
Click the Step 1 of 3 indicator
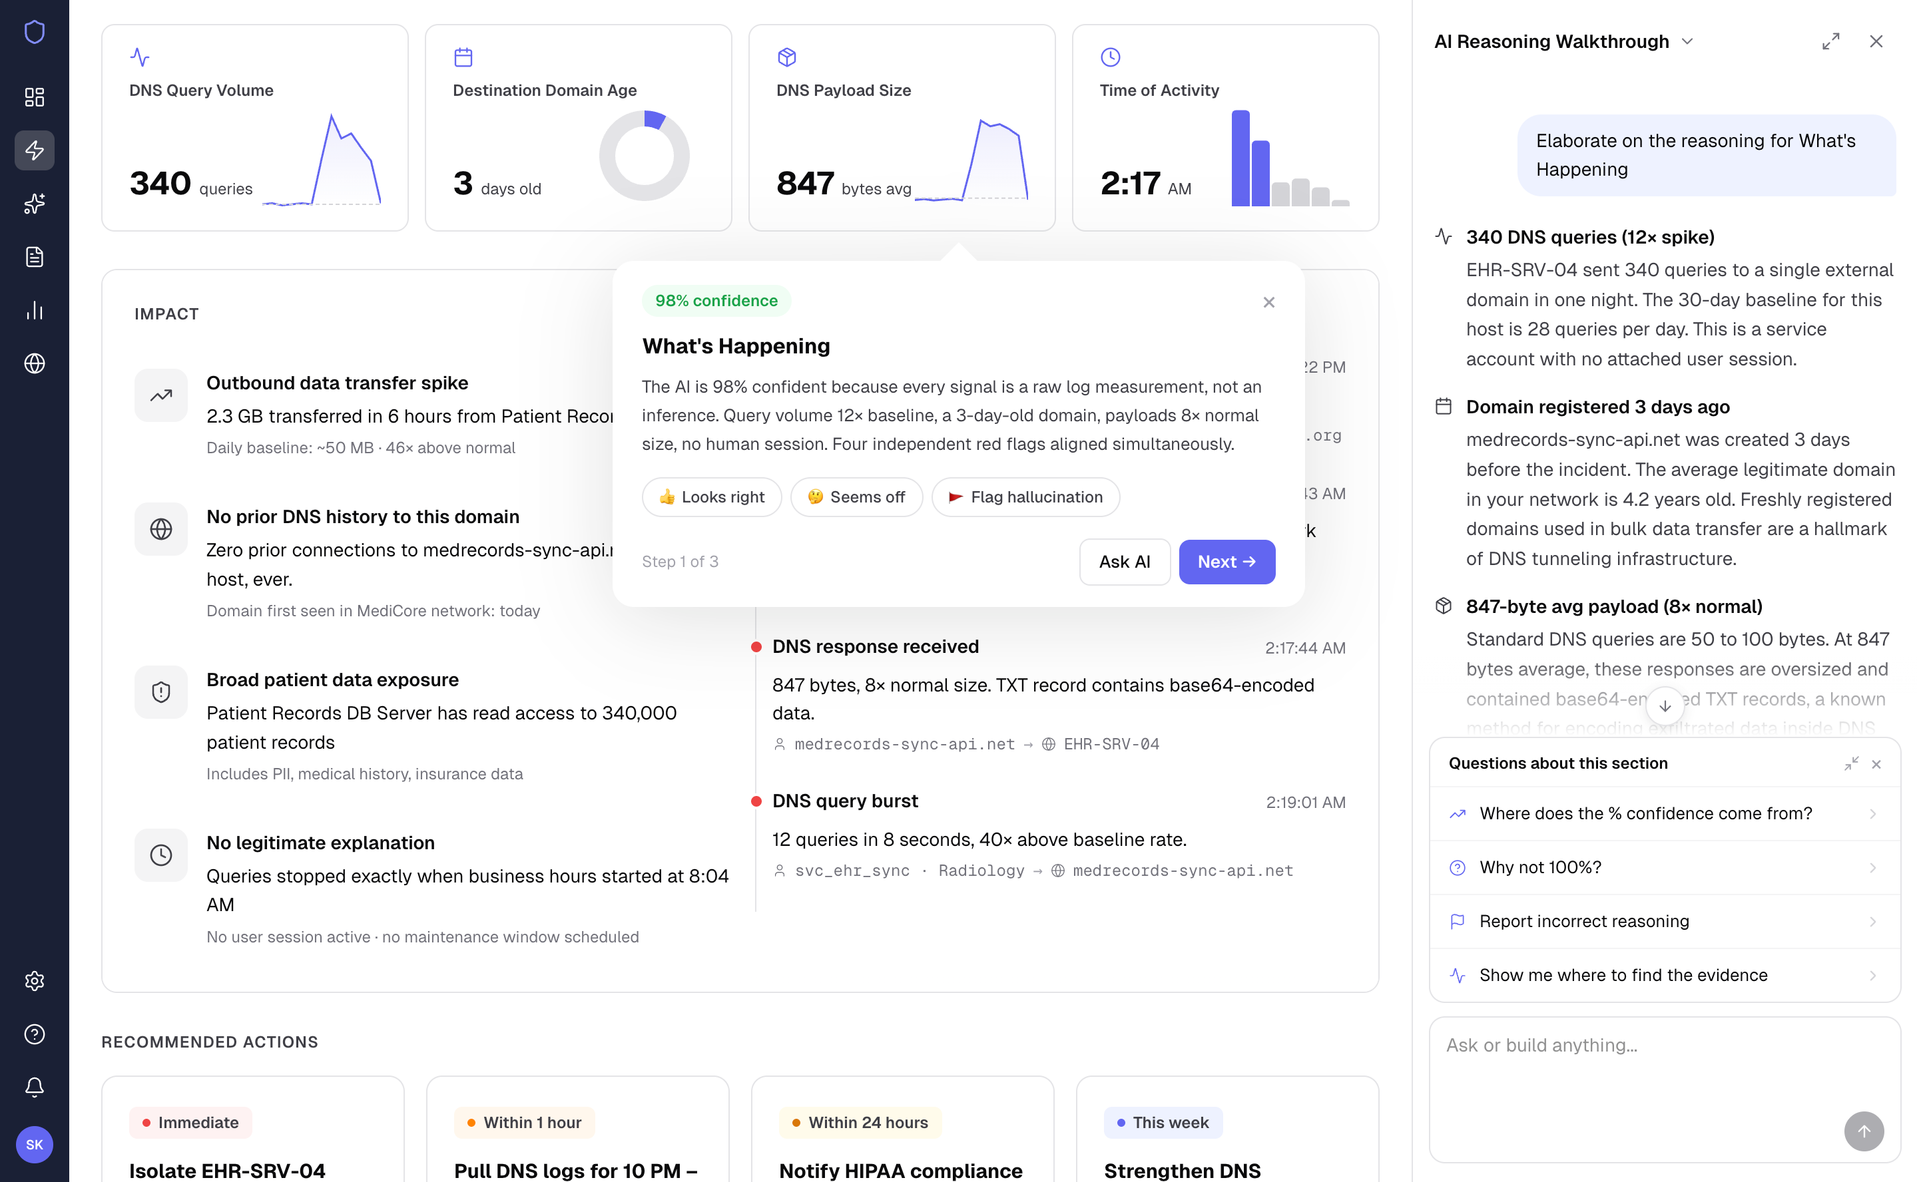click(681, 562)
